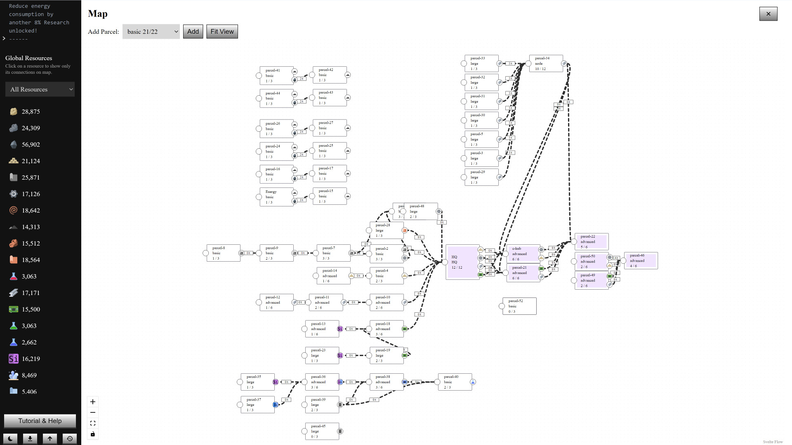Zoom in on the map with plus
This screenshot has width=792, height=445.
93,402
